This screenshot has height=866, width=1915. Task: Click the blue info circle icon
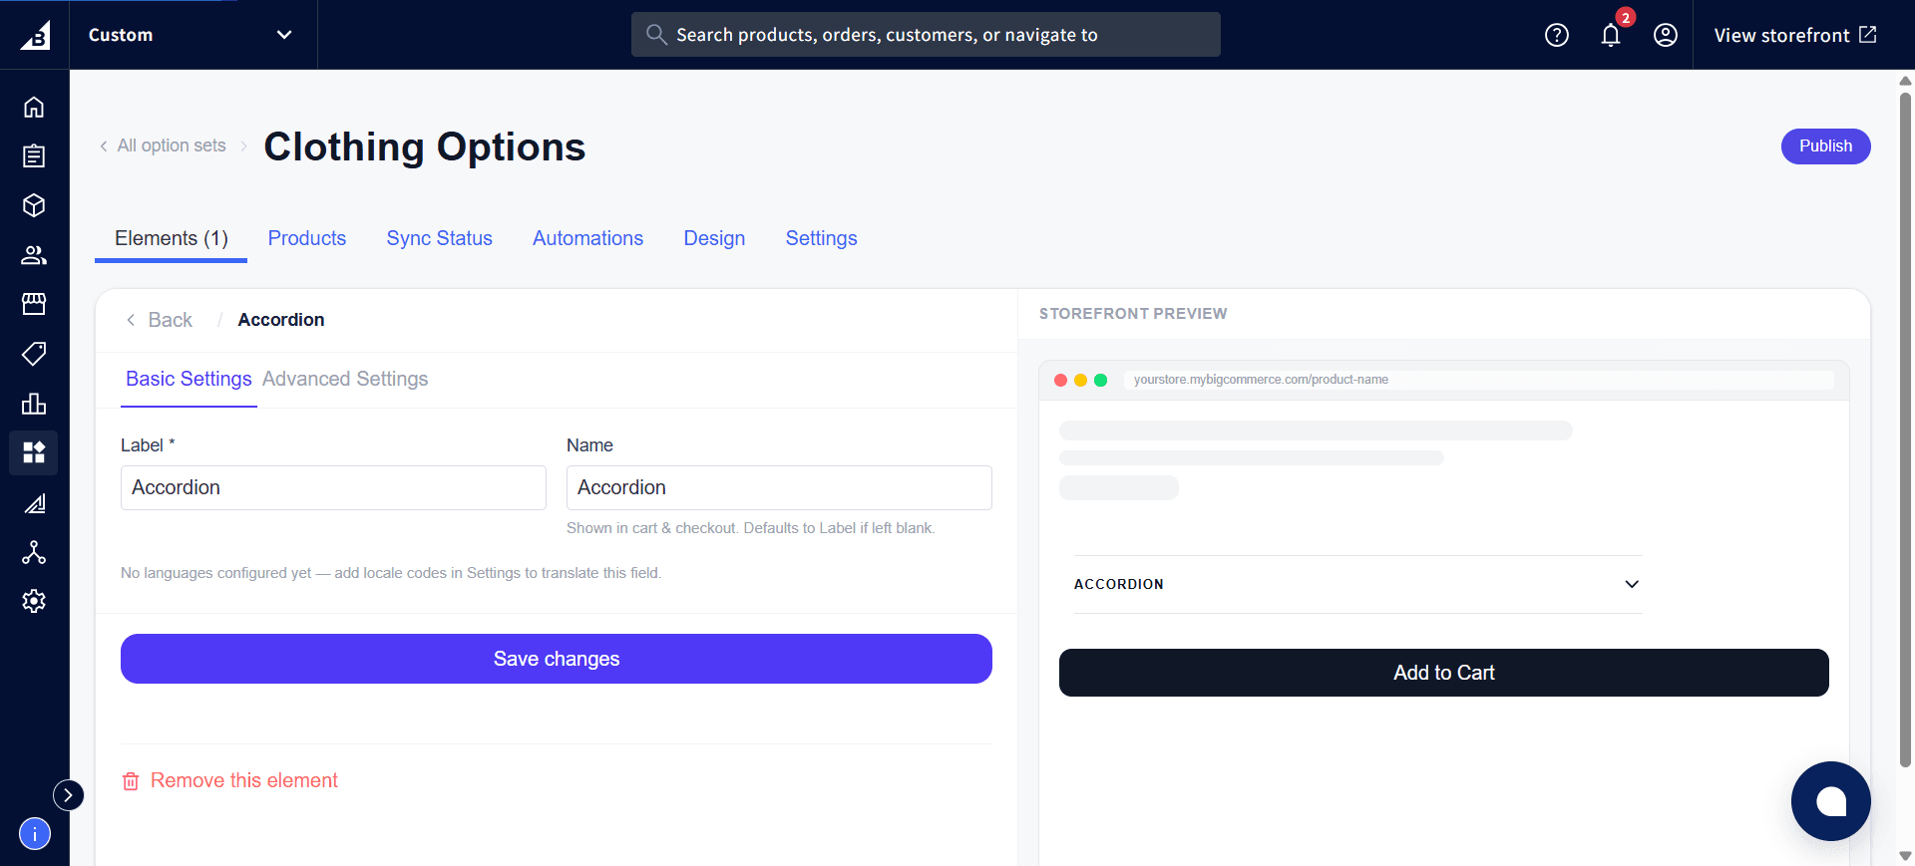[x=35, y=833]
